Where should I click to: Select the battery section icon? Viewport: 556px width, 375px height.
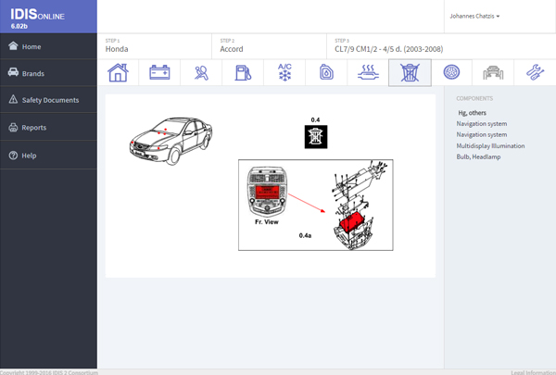159,72
